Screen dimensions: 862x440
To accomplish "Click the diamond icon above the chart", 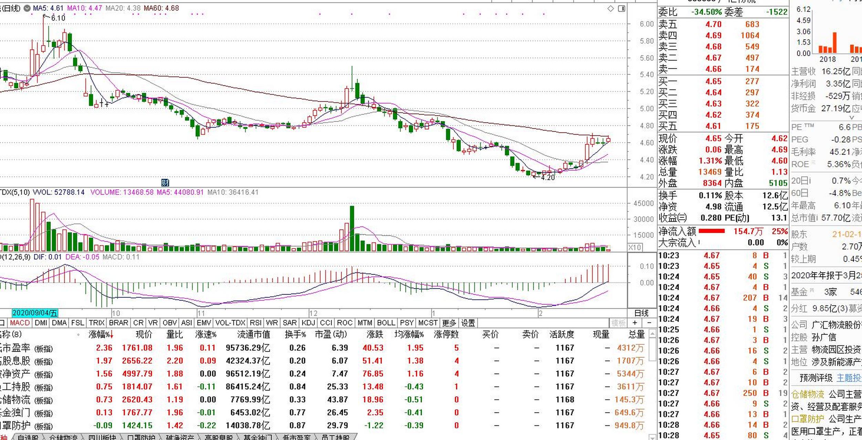I will click(610, 9).
